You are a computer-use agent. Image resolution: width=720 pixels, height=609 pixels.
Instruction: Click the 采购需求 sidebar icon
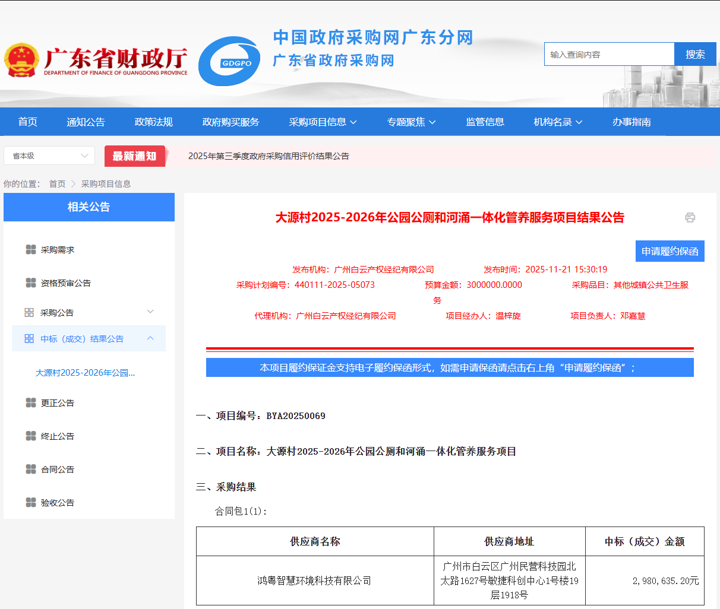[x=31, y=249]
